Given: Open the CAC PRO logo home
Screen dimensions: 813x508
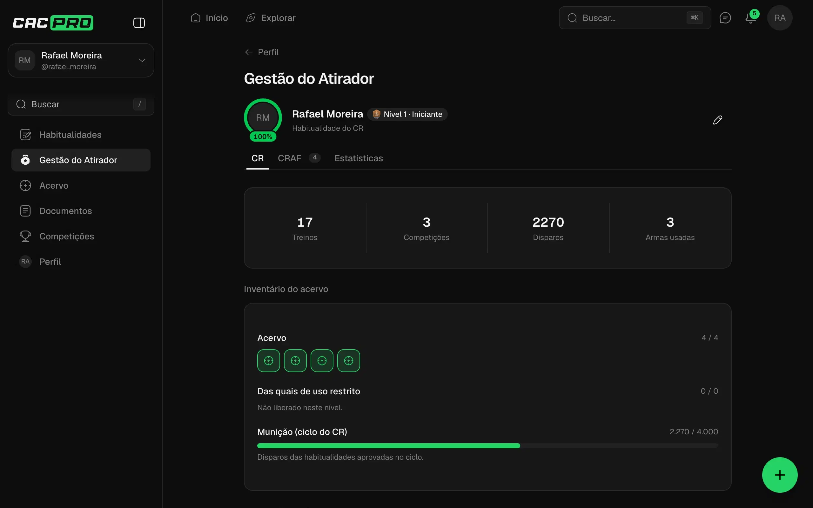Looking at the screenshot, I should [x=53, y=23].
